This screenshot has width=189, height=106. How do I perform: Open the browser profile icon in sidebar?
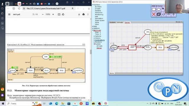2,4
